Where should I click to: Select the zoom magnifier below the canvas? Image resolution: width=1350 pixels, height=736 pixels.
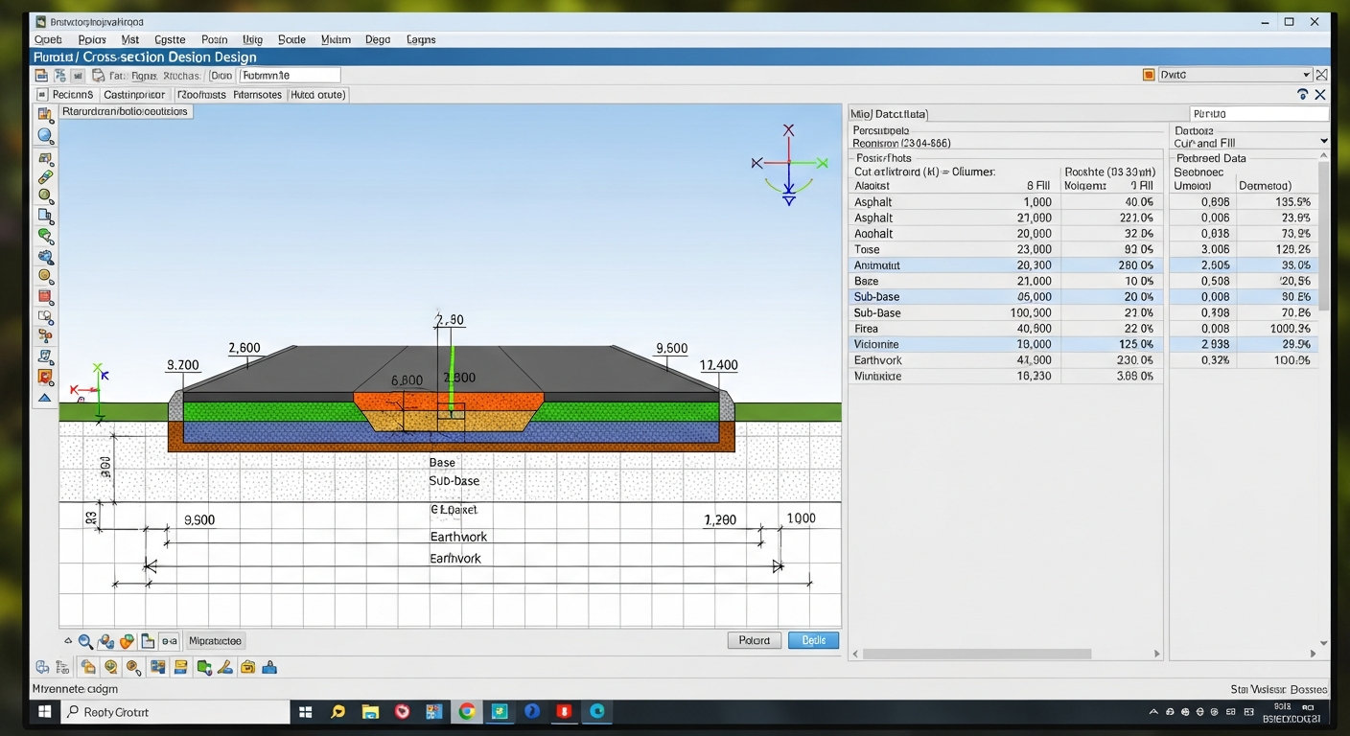coord(85,641)
